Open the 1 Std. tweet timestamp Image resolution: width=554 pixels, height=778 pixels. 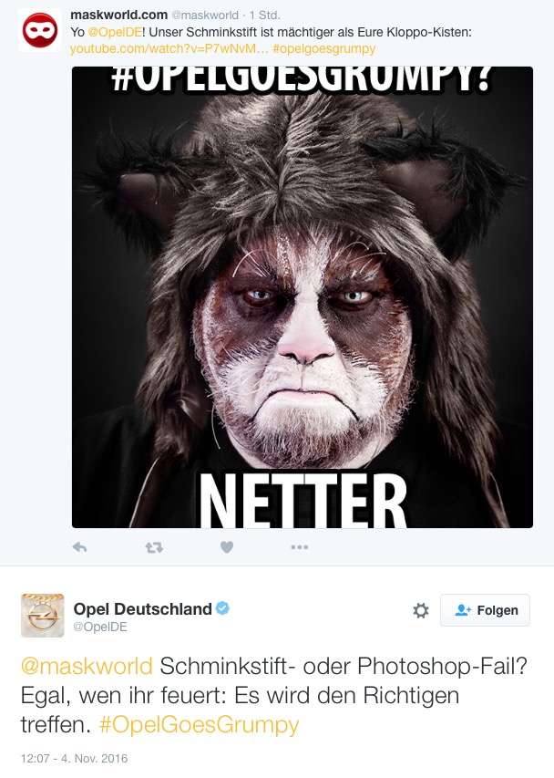tap(264, 16)
